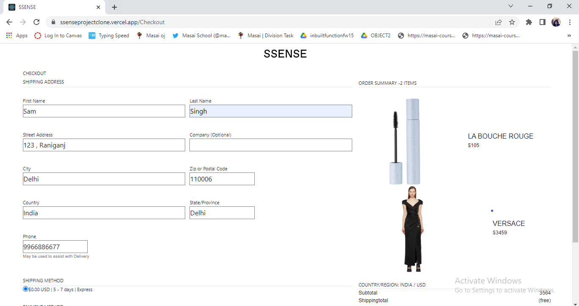
Task: Open a new browser tab
Action: coord(114,7)
